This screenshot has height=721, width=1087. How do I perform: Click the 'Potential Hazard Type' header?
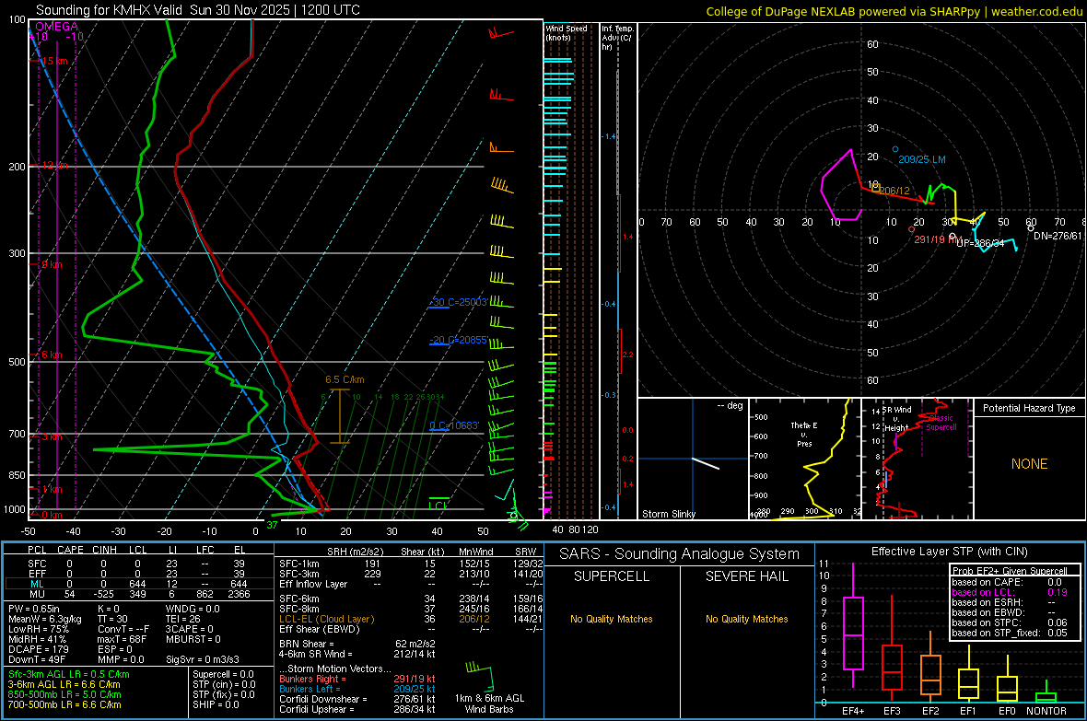[1029, 408]
